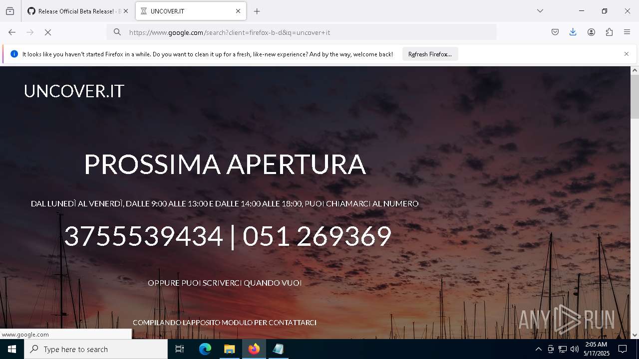Go forward to next page
Image resolution: width=639 pixels, height=359 pixels.
click(30, 32)
